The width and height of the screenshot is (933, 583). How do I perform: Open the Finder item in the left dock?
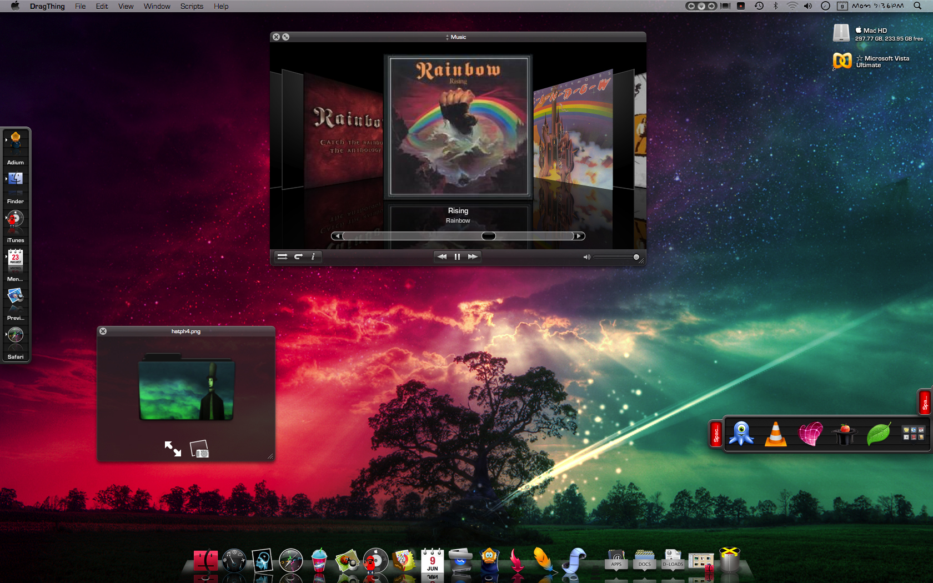click(x=16, y=182)
